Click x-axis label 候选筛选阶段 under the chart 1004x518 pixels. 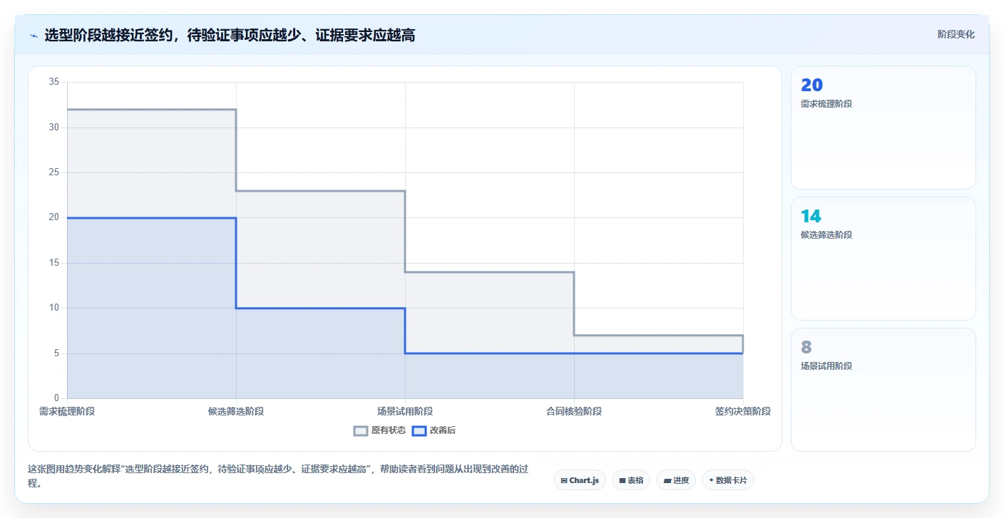(236, 411)
